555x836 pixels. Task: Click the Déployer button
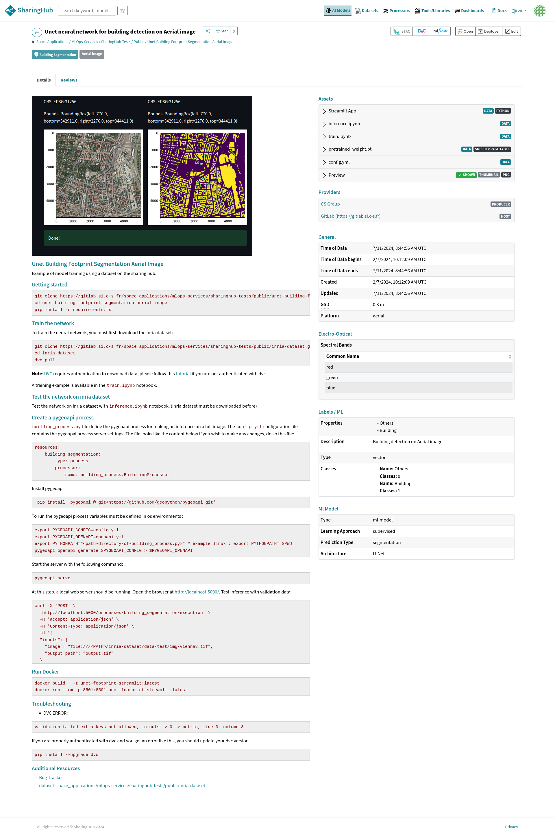(x=489, y=31)
